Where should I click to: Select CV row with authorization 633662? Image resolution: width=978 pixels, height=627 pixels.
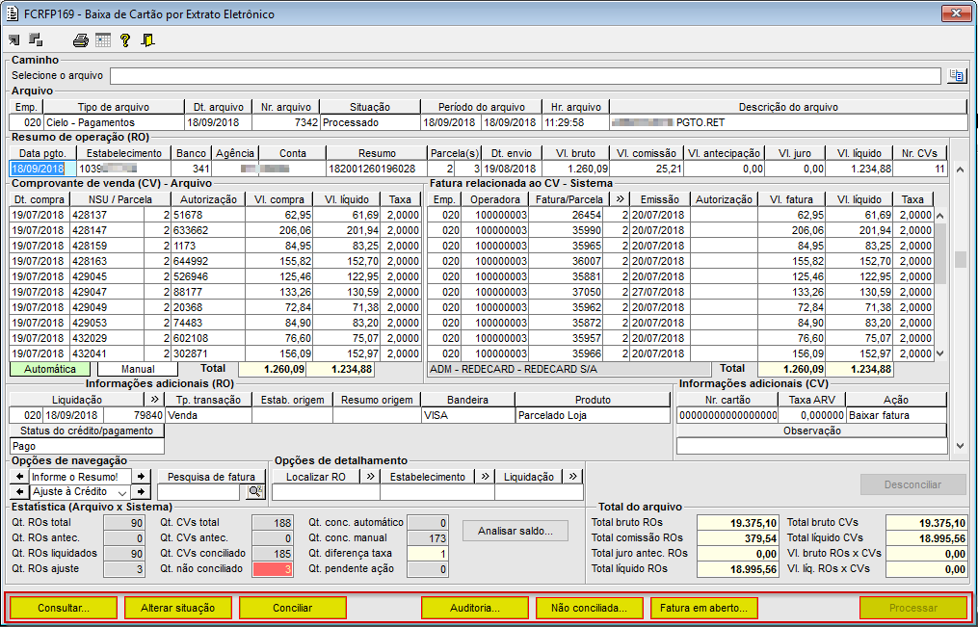215,230
